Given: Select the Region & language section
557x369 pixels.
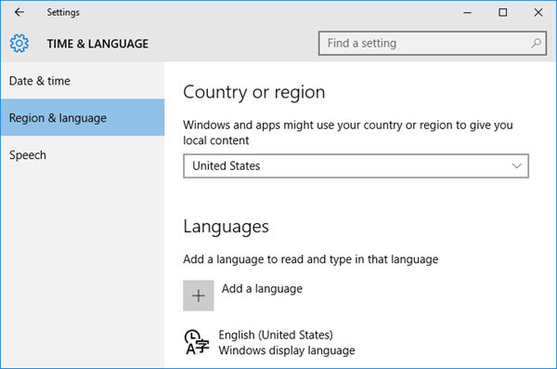Looking at the screenshot, I should point(83,117).
